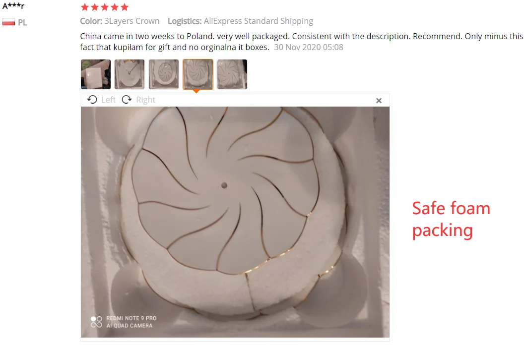
Task: Open the third review photo thumbnail
Action: [x=164, y=74]
